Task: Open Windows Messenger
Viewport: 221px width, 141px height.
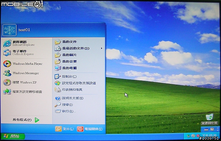Action: coord(21,73)
